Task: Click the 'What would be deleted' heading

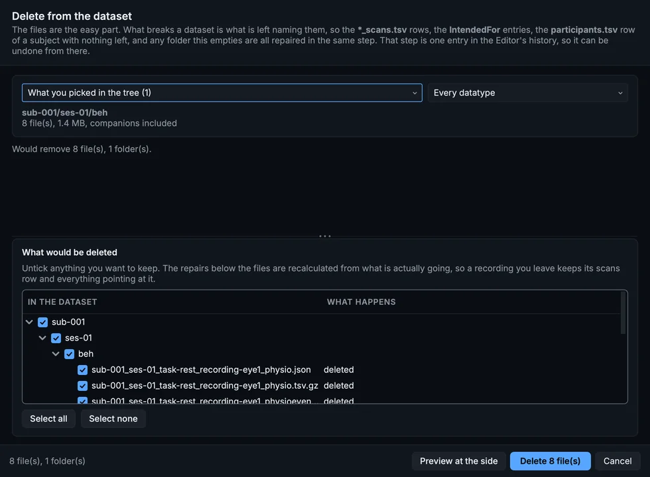Action: [70, 252]
